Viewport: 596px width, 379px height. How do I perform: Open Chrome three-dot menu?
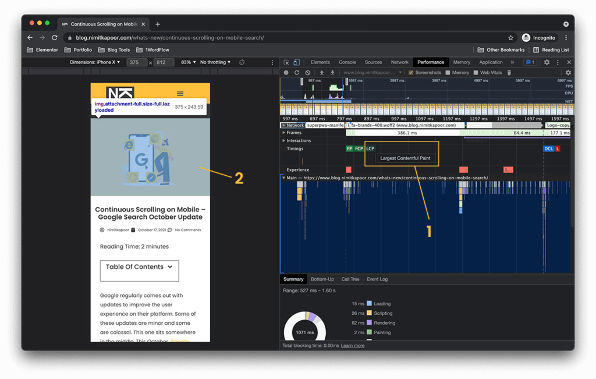click(566, 38)
